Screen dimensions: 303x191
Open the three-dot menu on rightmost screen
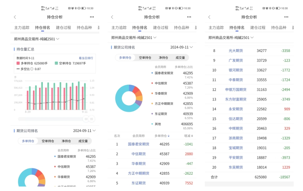point(286,17)
